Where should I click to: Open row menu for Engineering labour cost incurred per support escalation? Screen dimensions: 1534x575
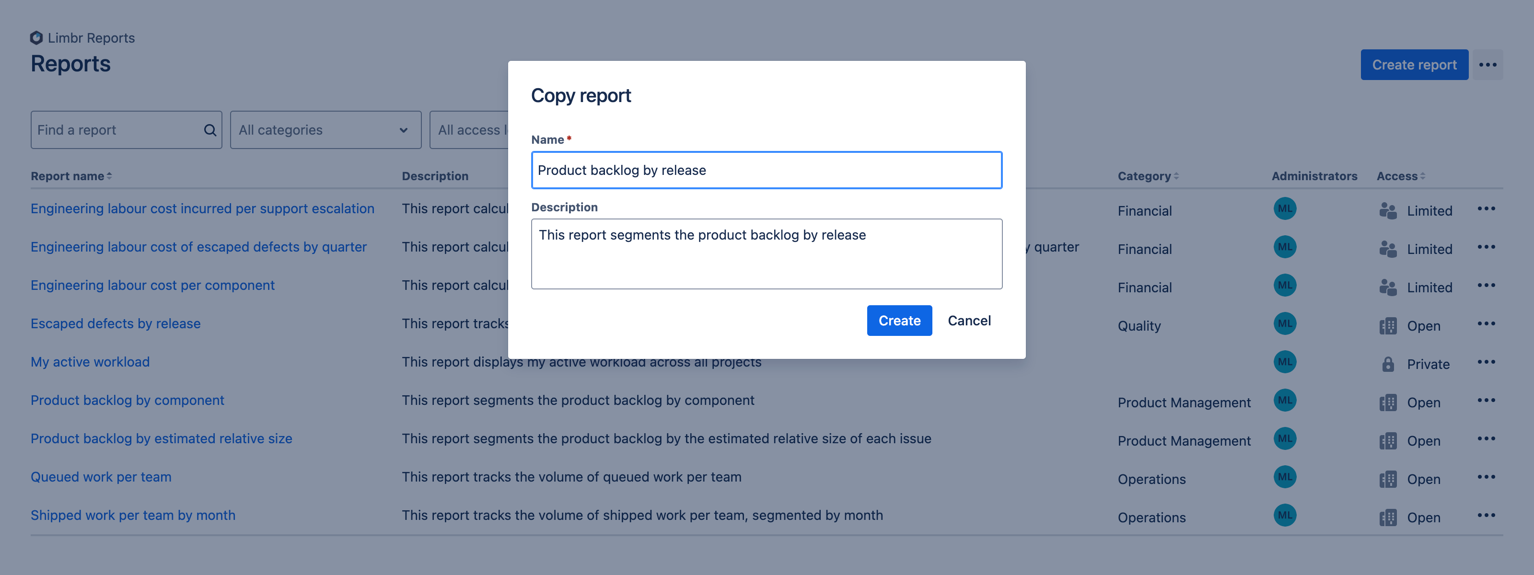(1486, 208)
